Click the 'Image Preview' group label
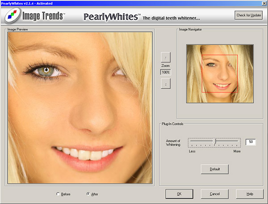268x204 pixels. pos(17,30)
